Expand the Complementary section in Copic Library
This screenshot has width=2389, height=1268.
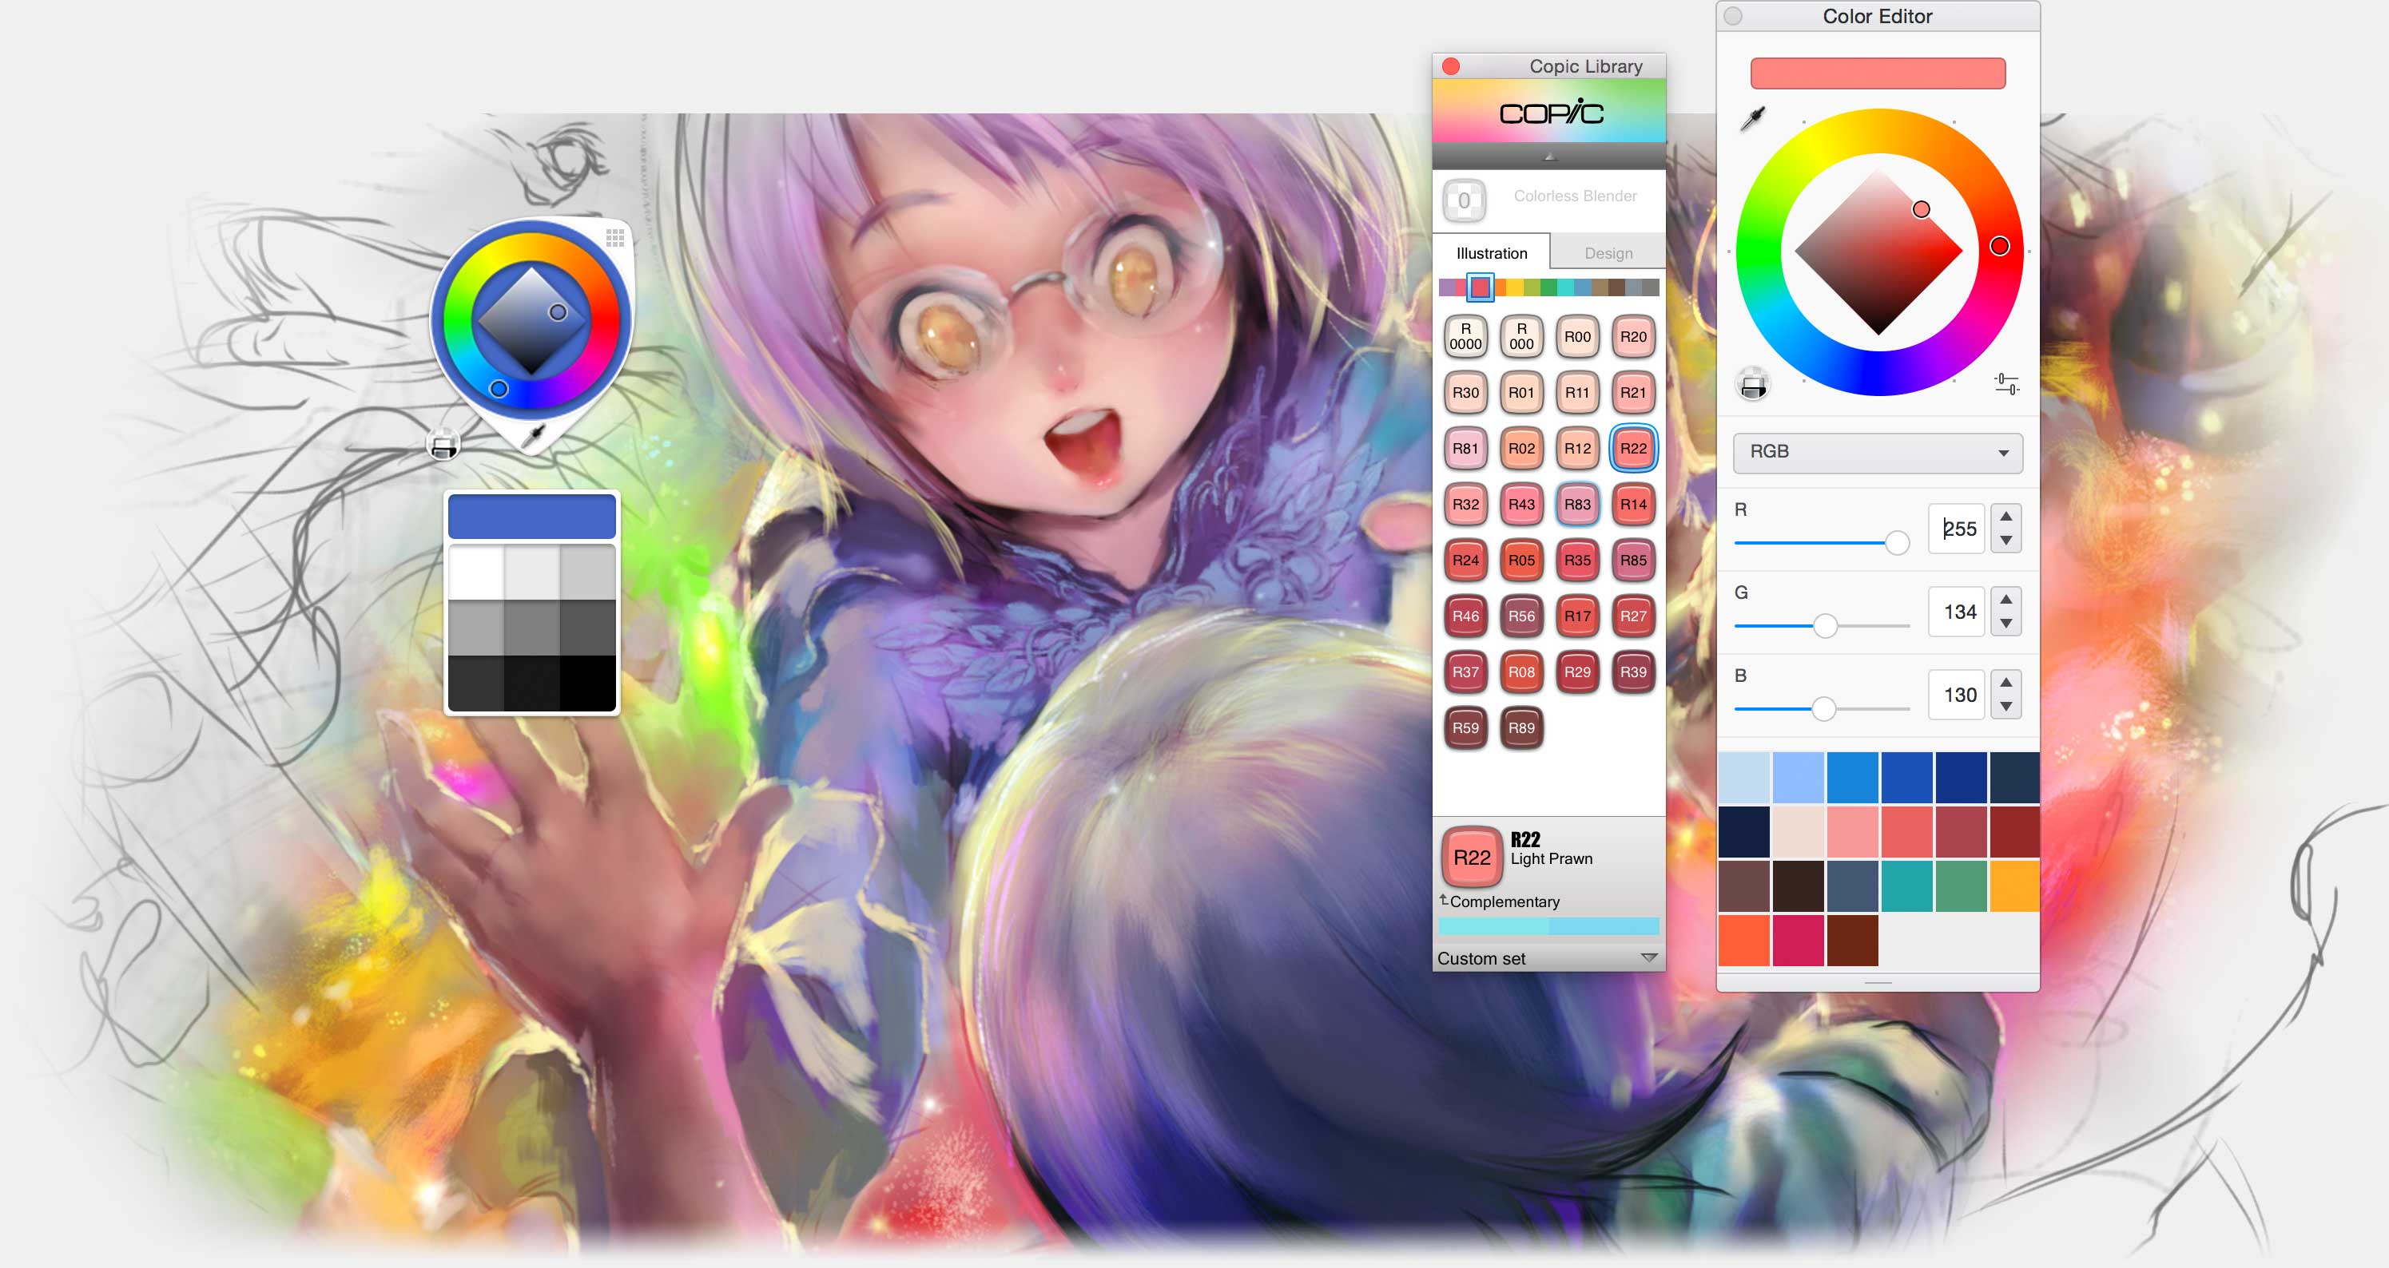coord(1447,900)
